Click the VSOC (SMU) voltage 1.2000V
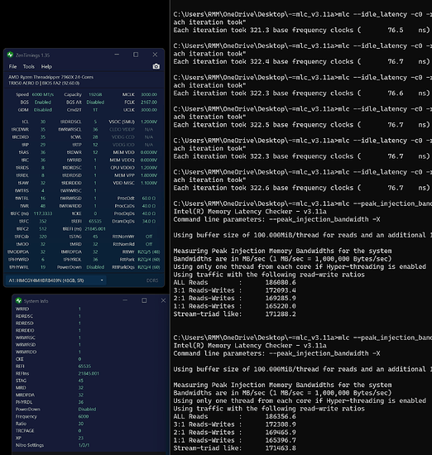 [x=149, y=122]
